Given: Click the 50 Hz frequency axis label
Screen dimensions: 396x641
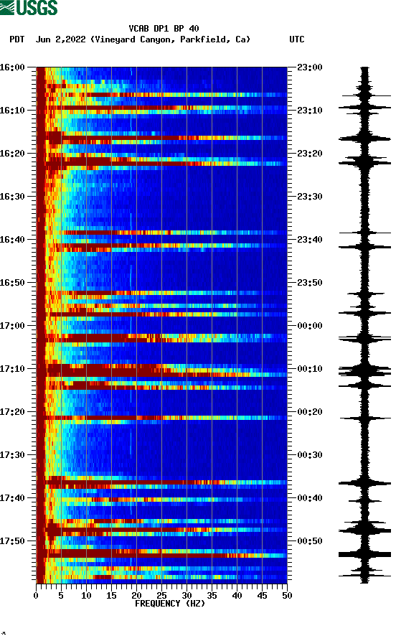Looking at the screenshot, I should click(x=287, y=596).
